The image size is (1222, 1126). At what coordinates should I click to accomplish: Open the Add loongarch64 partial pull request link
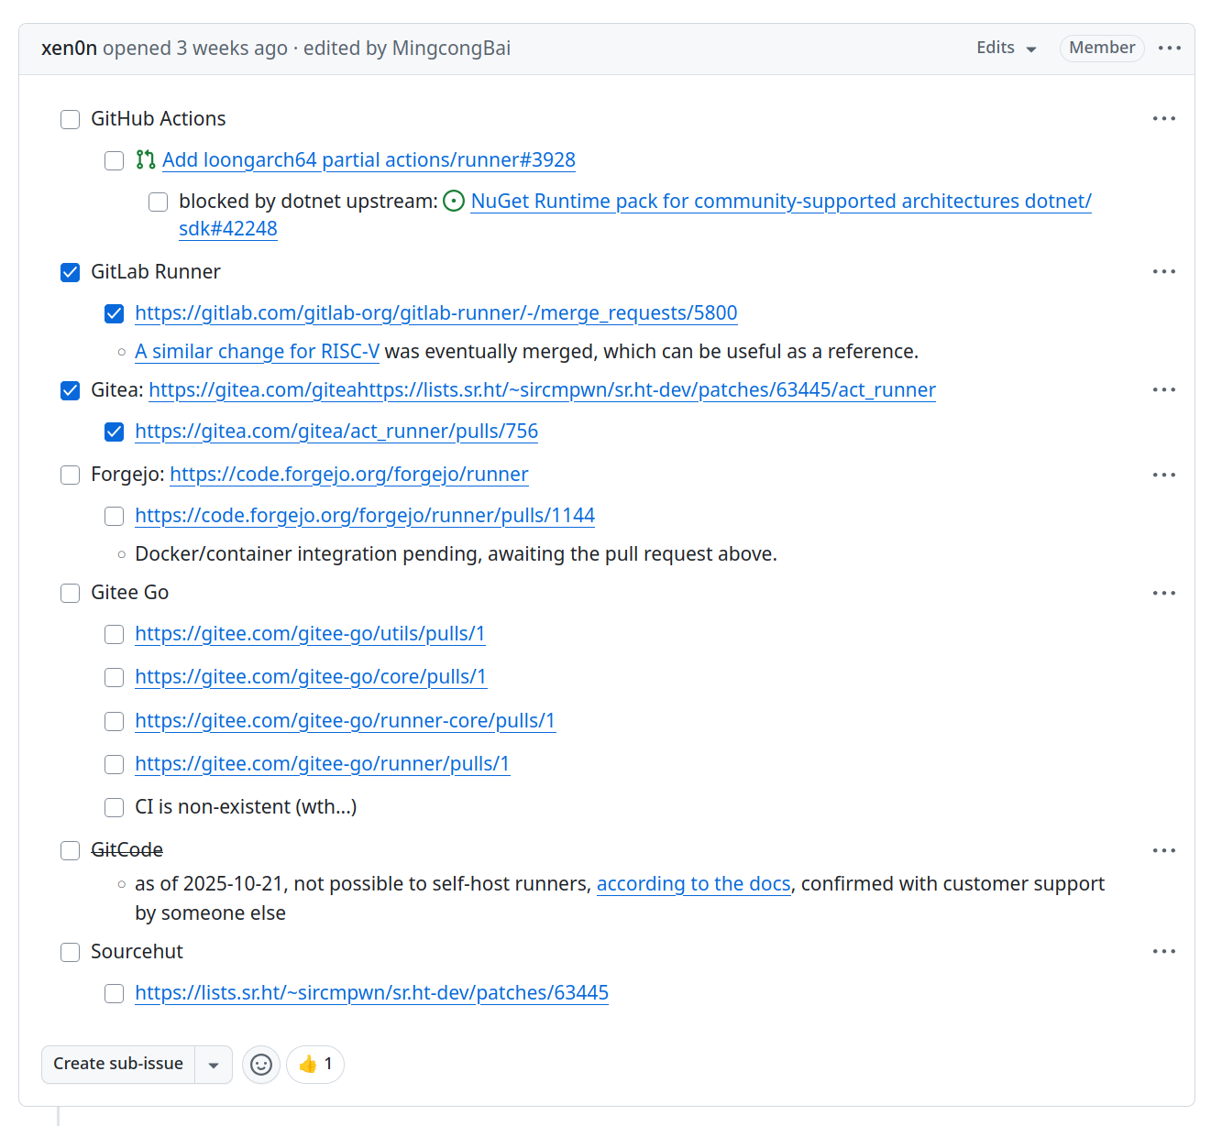369,160
